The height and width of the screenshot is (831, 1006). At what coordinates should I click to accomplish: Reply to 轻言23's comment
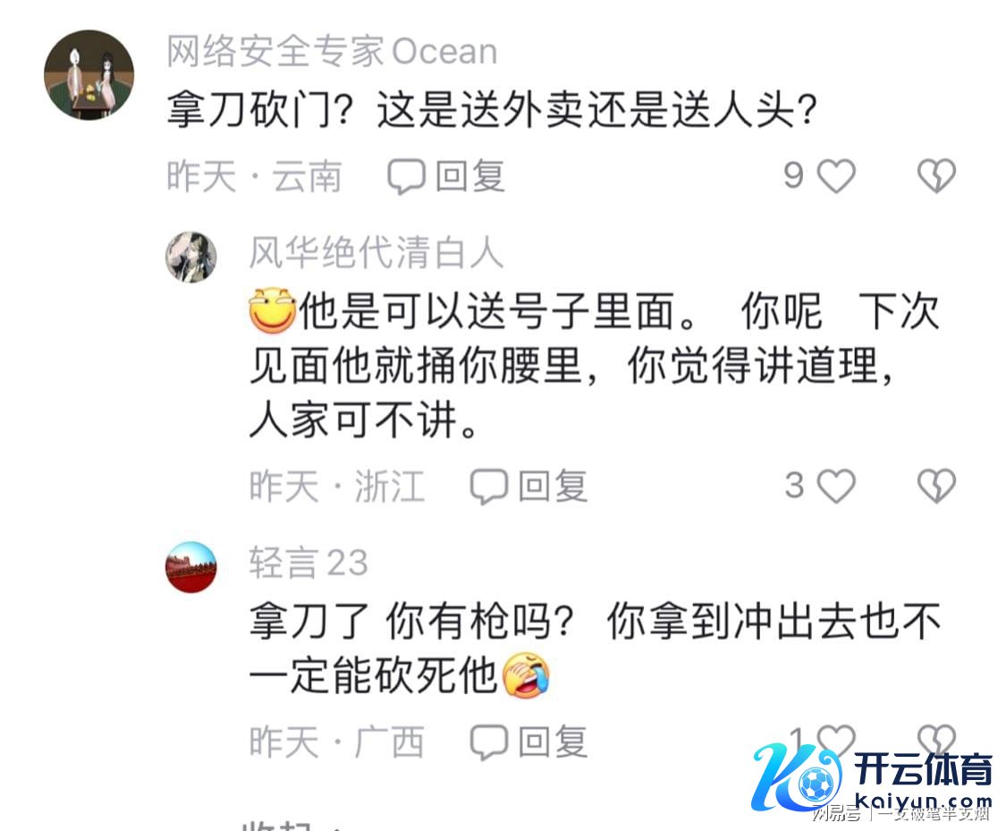(528, 742)
